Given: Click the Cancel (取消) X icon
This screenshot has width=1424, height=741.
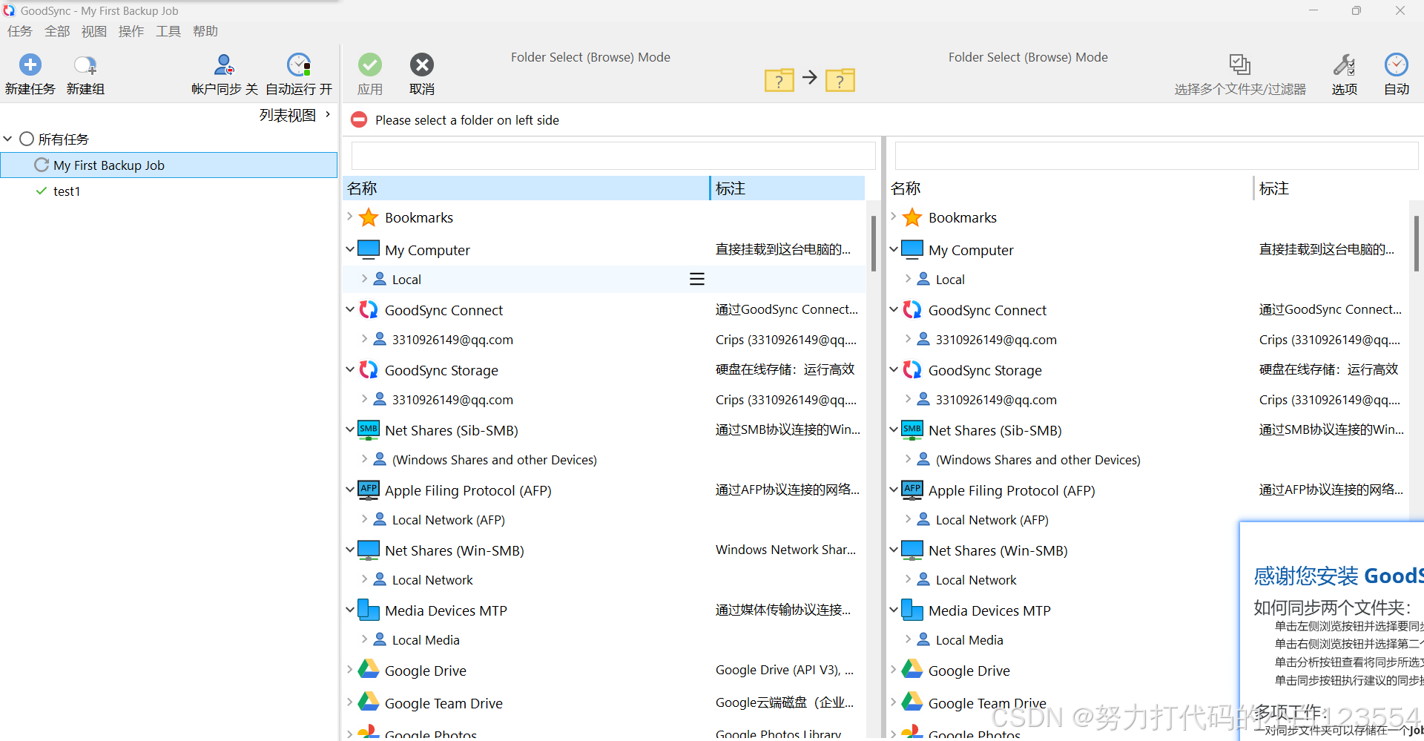Looking at the screenshot, I should (x=422, y=65).
